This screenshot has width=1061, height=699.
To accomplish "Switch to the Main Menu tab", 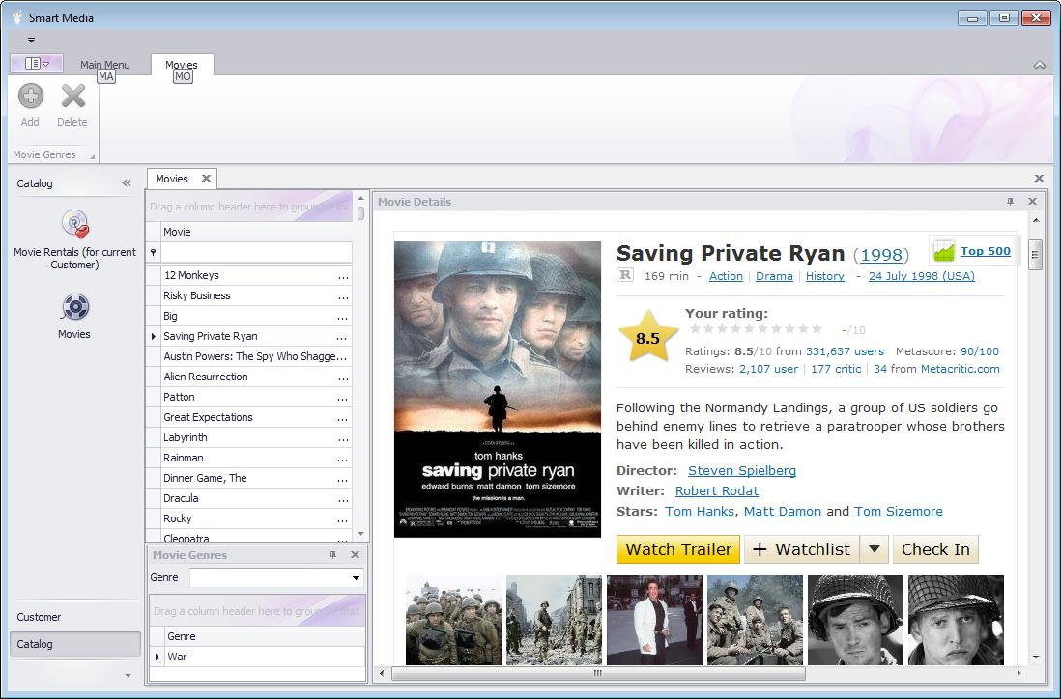I will [x=105, y=65].
